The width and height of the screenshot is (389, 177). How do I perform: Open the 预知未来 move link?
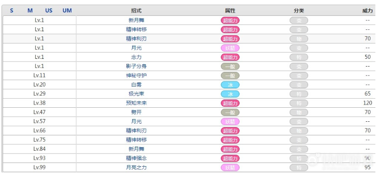(x=136, y=103)
